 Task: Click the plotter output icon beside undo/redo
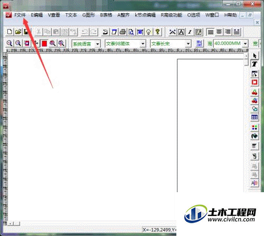coord(105,32)
